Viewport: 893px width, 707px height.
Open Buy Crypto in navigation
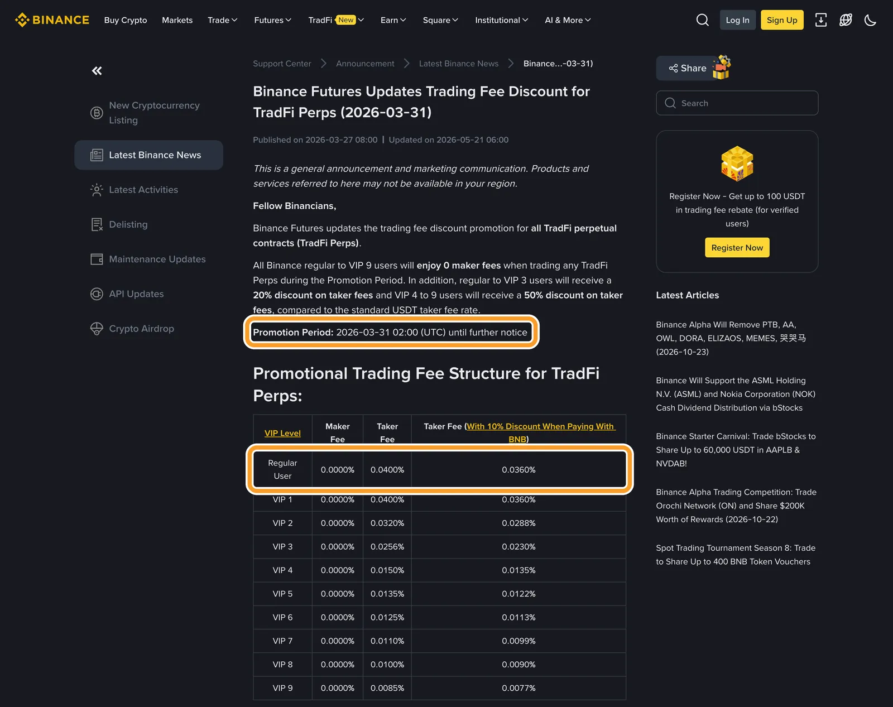126,20
